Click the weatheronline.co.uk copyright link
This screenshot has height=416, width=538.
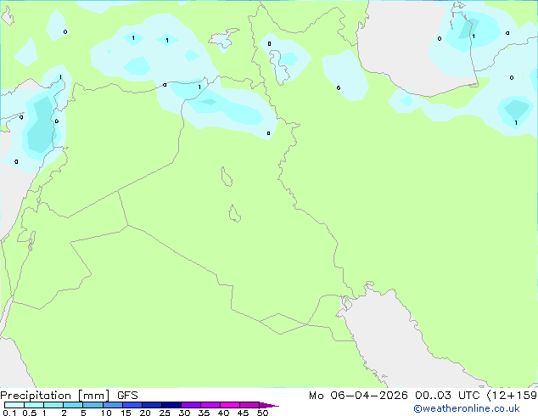pyautogui.click(x=467, y=408)
